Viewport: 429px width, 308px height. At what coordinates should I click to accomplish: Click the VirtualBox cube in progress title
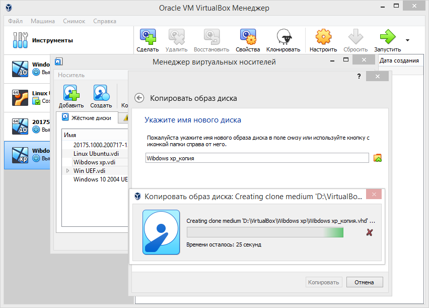137,196
